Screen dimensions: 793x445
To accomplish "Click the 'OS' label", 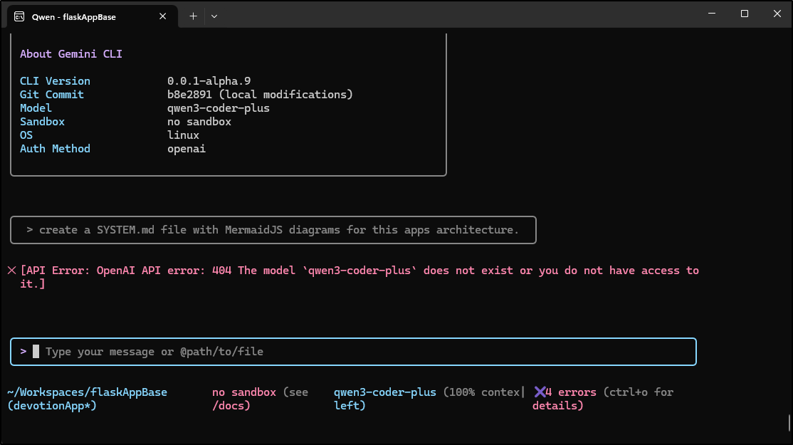I will [x=26, y=135].
